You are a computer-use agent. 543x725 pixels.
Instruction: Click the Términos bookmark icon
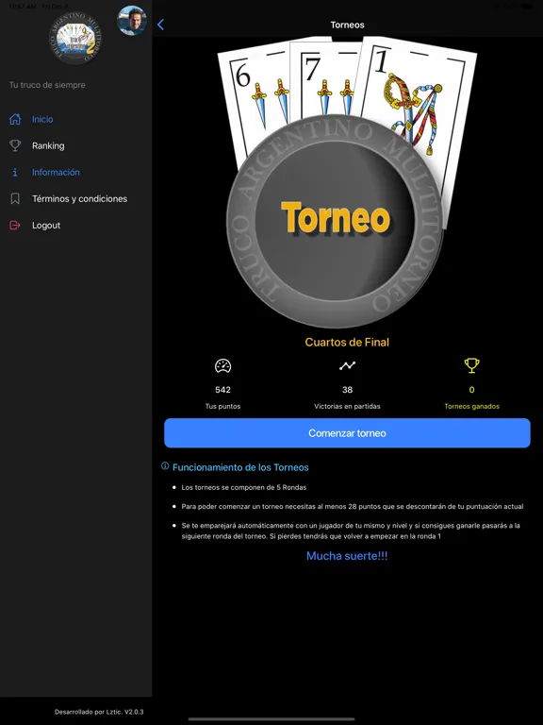pos(15,199)
